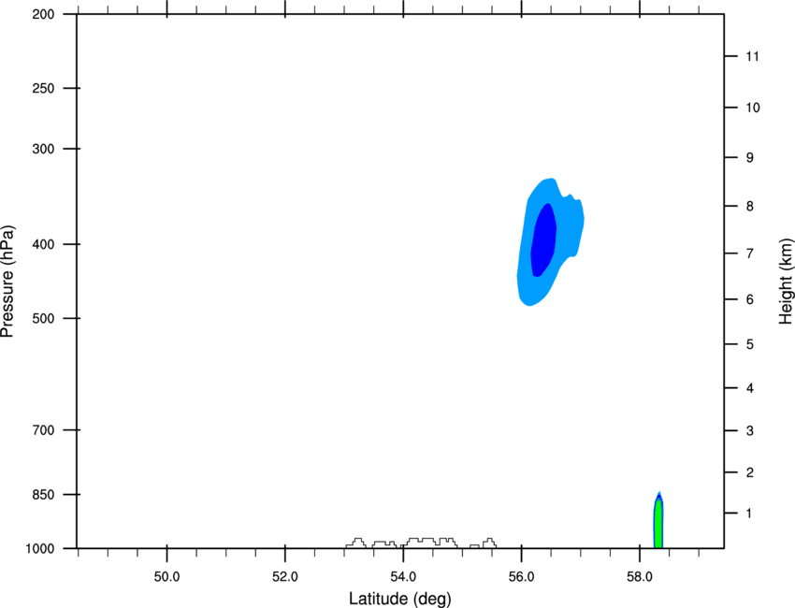Click the 52.0 latitude label
Viewport: 795px width, 608px height.
coord(285,577)
